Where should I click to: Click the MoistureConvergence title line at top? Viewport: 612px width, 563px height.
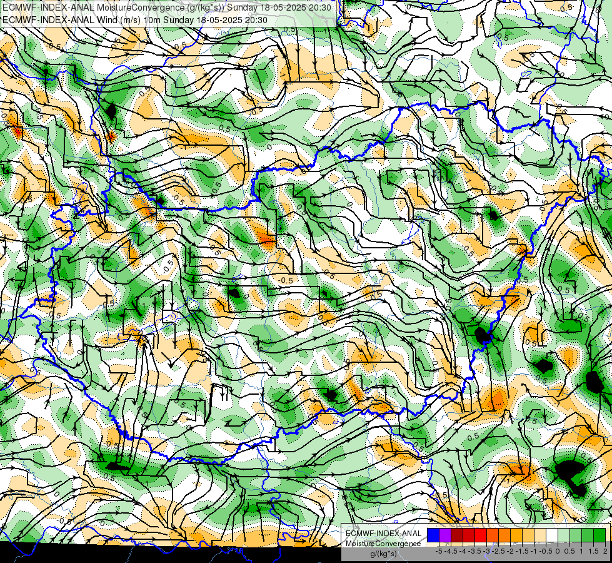click(x=167, y=8)
